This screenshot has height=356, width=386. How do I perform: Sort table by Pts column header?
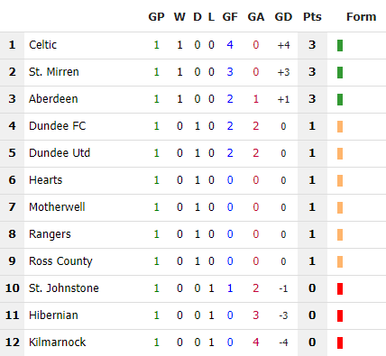point(312,17)
